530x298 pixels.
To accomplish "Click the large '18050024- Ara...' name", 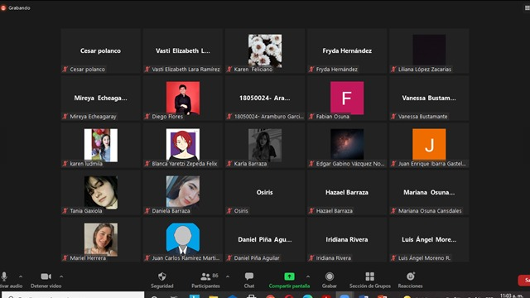I will point(265,98).
